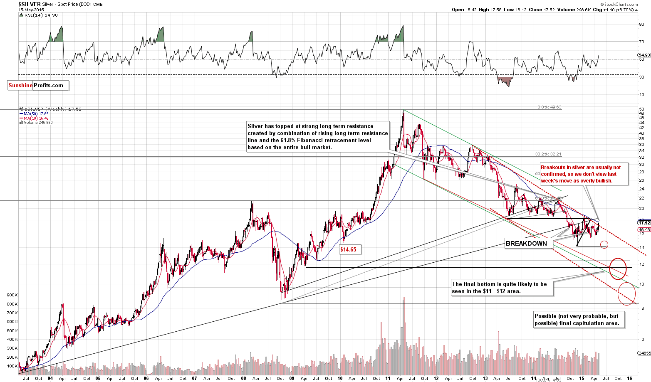Click the 0.0%: 49.63 Fibonacci label
The width and height of the screenshot is (651, 382).
click(549, 107)
